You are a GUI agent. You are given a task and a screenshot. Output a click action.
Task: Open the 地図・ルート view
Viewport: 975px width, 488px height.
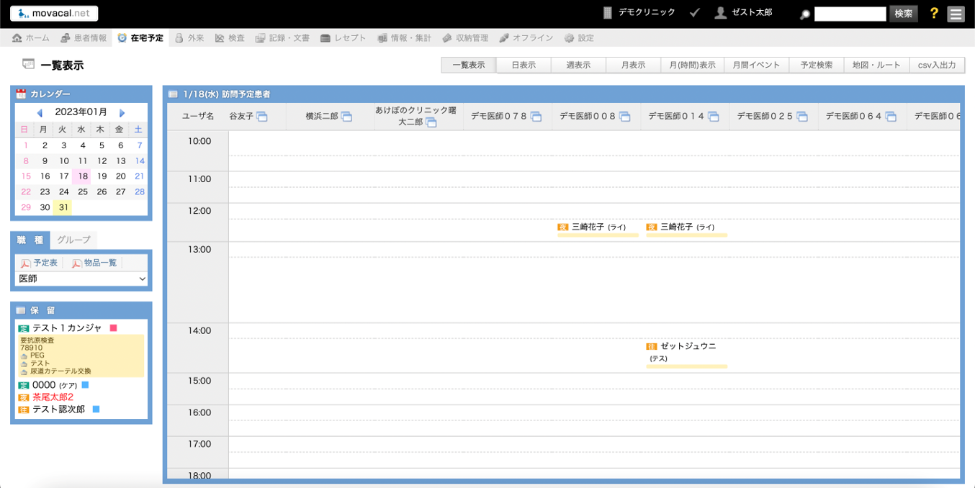coord(876,65)
